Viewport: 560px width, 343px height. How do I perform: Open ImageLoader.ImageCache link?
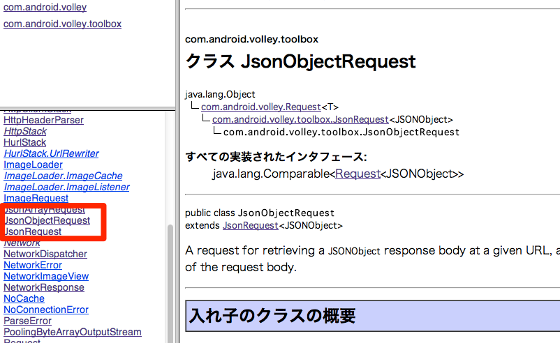click(x=63, y=176)
